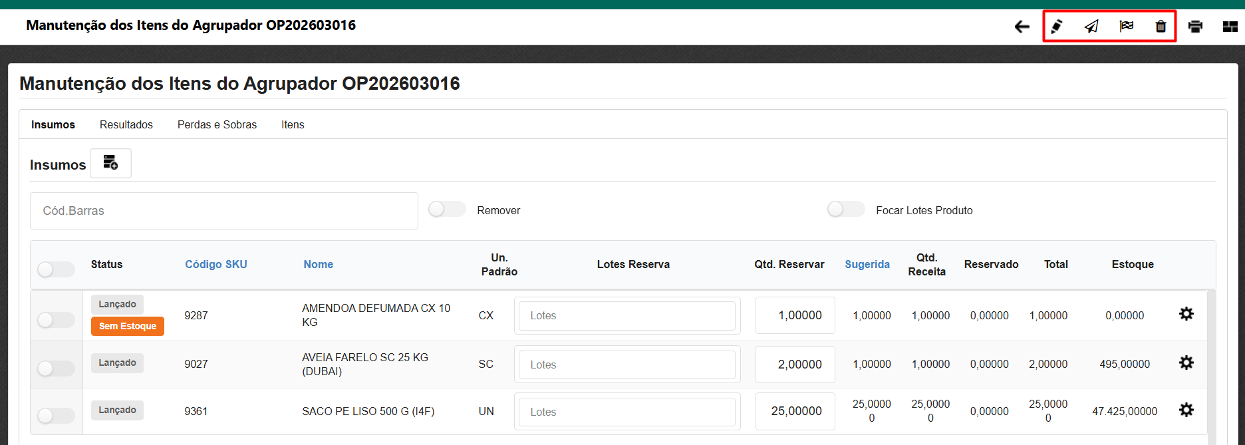Click the trash delete icon
This screenshot has height=445, width=1245.
point(1161,27)
